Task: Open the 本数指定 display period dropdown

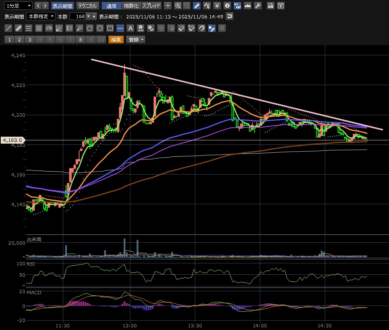Action: pos(41,17)
